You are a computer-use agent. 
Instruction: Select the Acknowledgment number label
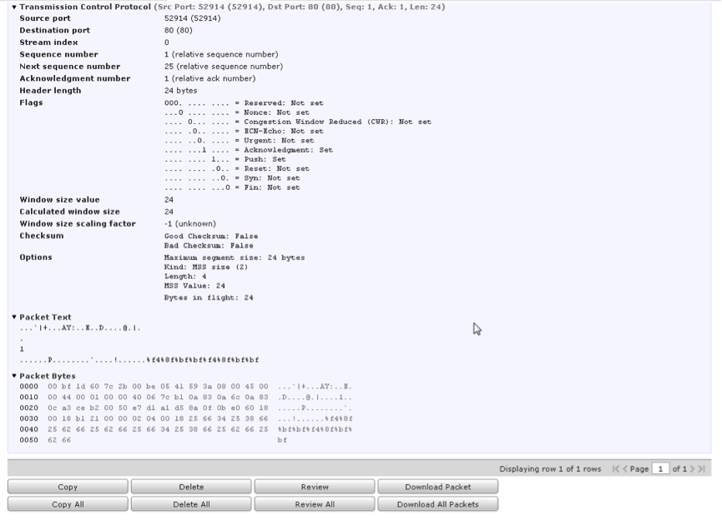click(74, 78)
